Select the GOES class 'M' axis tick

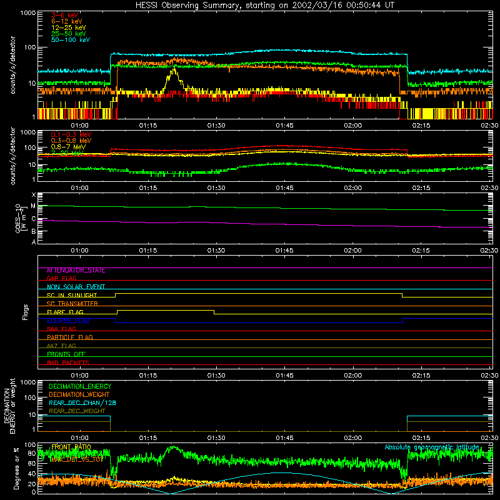33,206
